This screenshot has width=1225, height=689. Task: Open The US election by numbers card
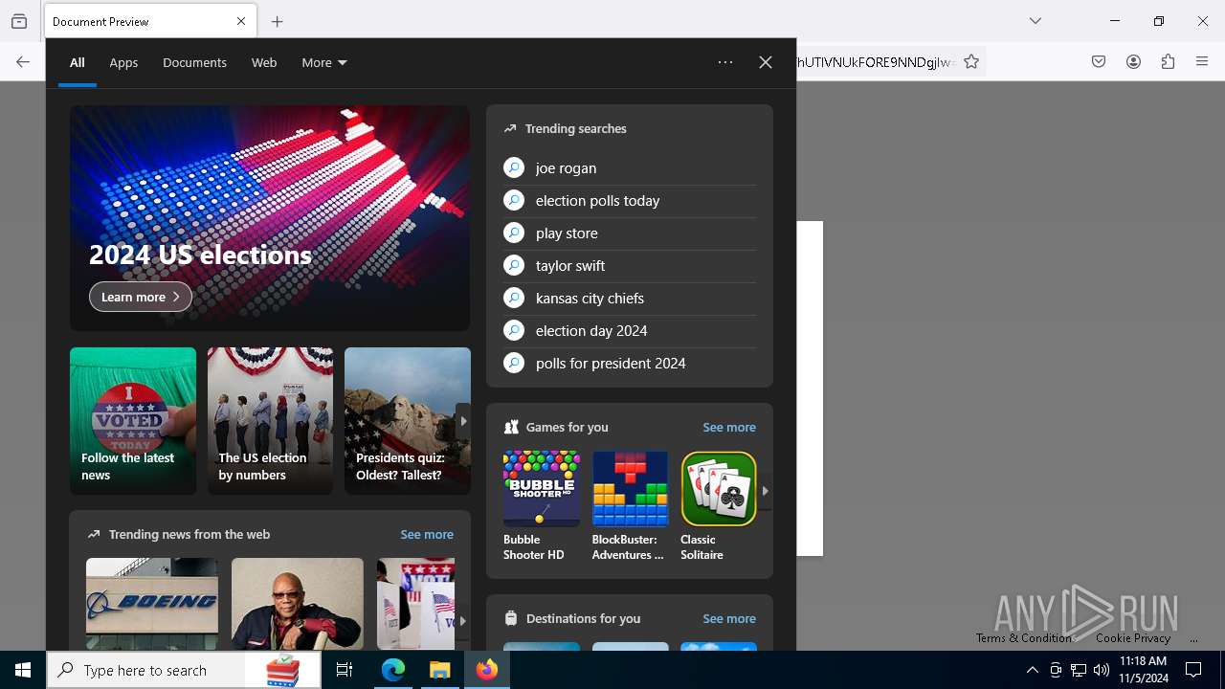271,421
